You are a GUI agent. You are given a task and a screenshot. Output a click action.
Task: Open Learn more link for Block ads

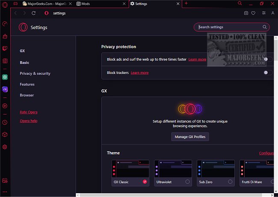[x=197, y=59]
